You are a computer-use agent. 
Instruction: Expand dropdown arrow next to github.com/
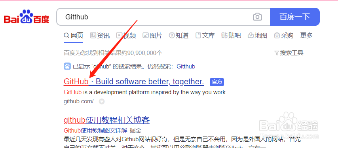tap(102, 101)
